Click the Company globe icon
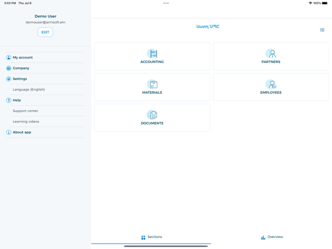332x249 pixels. (8, 68)
